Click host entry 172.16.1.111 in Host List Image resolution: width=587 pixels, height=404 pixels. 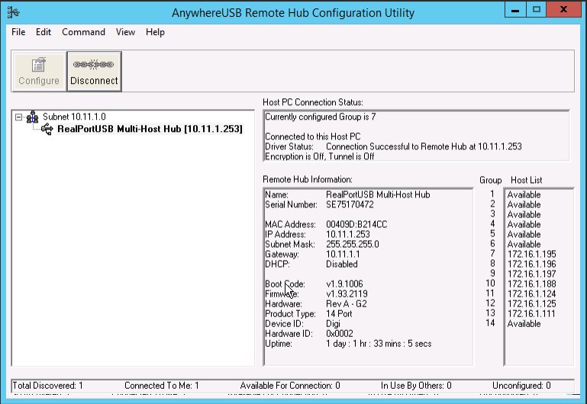tap(531, 313)
